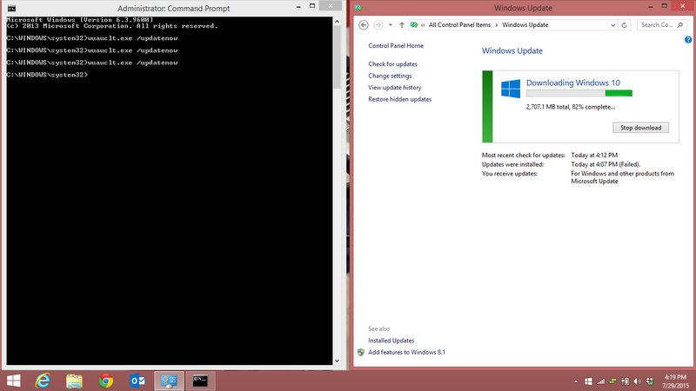Open Restore hidden updates link
Viewport: 696px width, 391px height.
point(399,99)
